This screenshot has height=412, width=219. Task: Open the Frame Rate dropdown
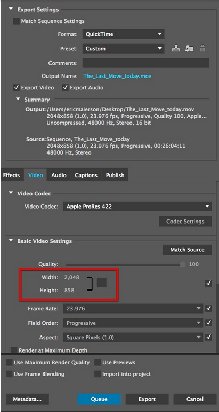pos(133,309)
